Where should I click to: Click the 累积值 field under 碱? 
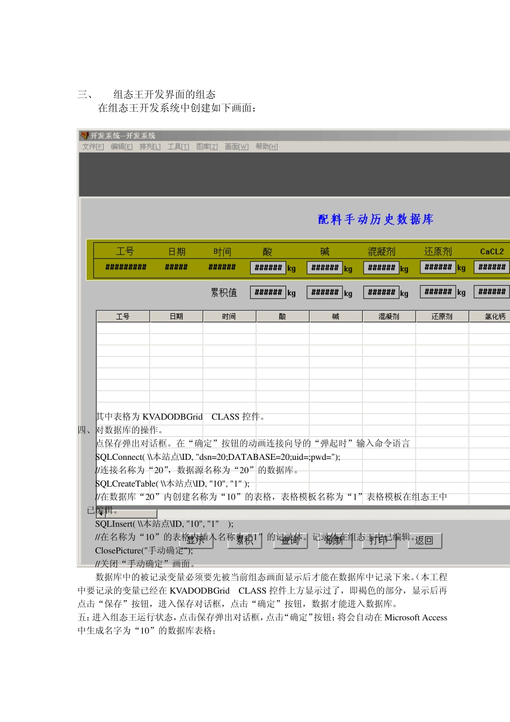pos(325,292)
